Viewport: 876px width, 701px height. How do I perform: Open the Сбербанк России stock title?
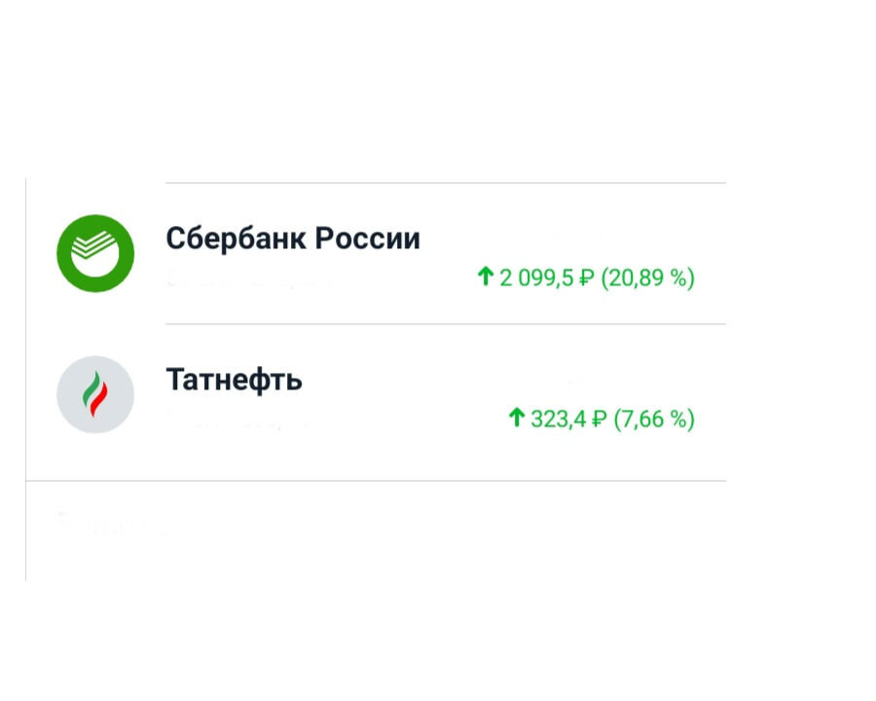click(293, 239)
